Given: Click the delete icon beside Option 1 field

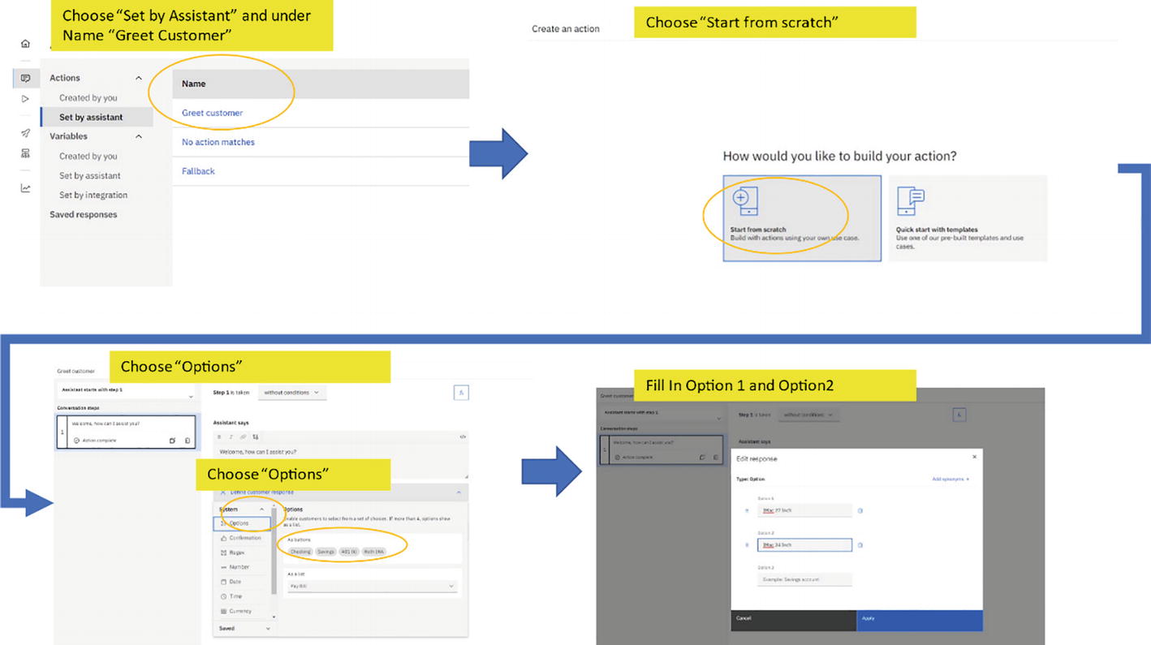Looking at the screenshot, I should click(860, 510).
